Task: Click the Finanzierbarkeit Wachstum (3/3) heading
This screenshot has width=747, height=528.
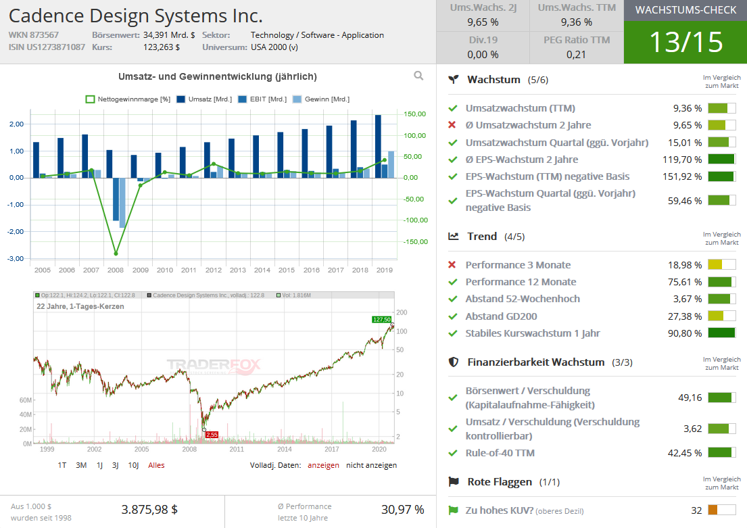Action: [x=550, y=362]
